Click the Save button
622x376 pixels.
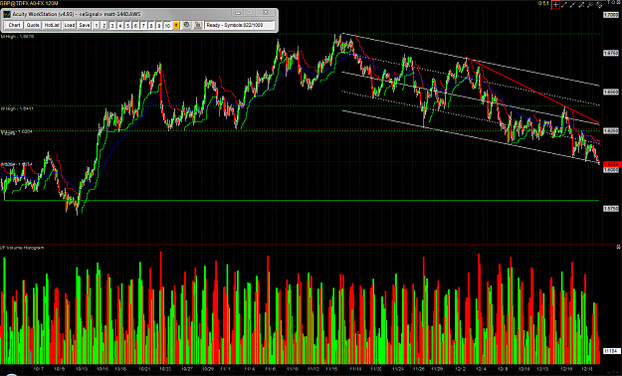[x=85, y=26]
